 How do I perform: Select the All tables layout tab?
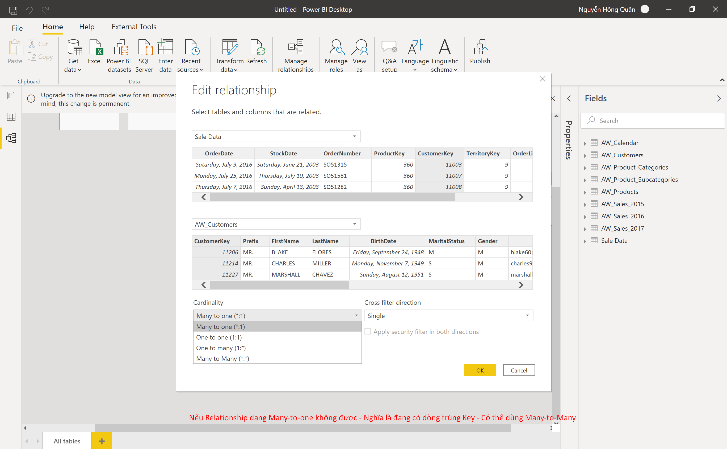coord(67,441)
